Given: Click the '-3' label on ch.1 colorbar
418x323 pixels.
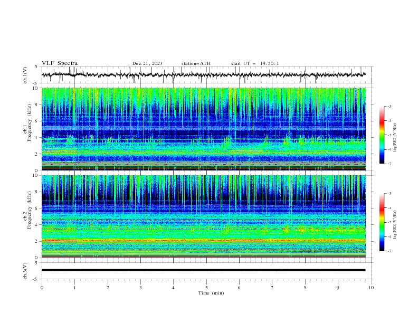Looking at the screenshot, I should tap(389, 106).
